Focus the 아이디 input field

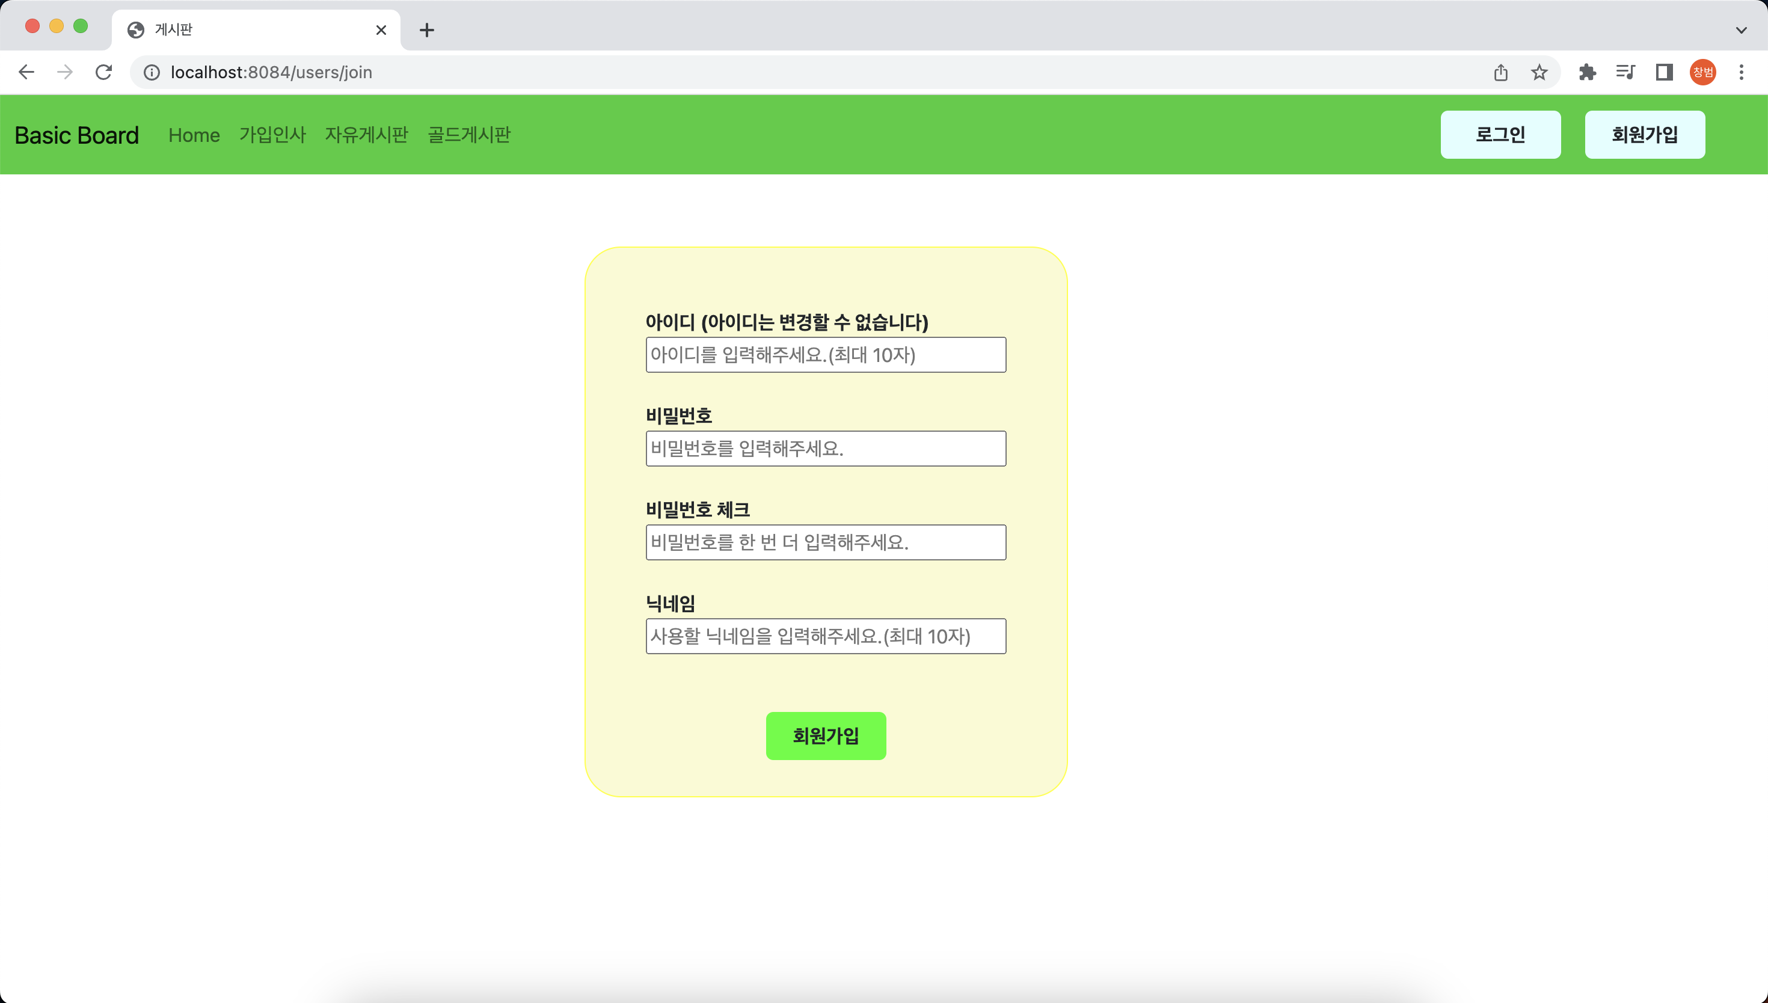click(x=825, y=355)
